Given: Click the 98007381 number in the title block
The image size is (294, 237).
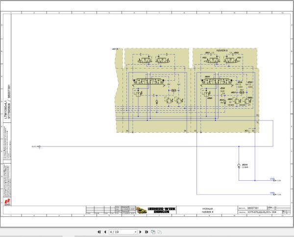Looking at the screenshot, I should (x=253, y=208).
